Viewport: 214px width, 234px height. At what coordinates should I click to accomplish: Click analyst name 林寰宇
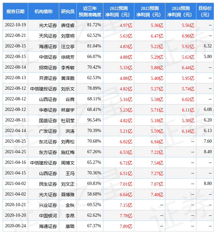coord(68,110)
